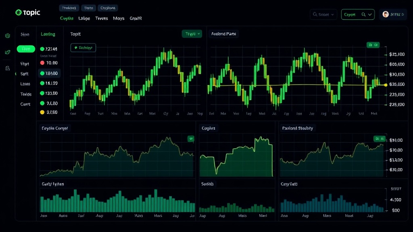Open the Cayent combo box
The height and width of the screenshot is (232, 413).
pos(358,14)
